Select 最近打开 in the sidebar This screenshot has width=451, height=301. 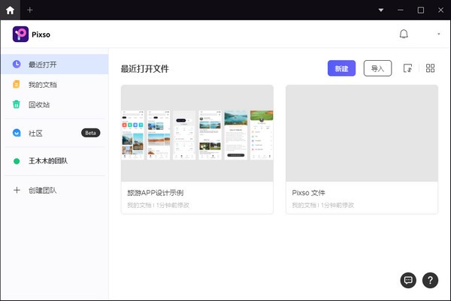pos(42,65)
